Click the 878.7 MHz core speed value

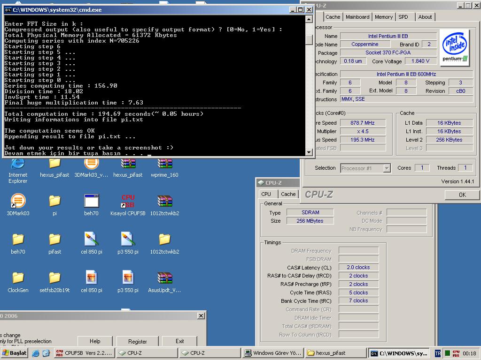pos(363,123)
